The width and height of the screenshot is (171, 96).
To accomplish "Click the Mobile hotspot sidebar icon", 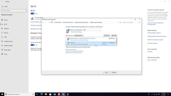I will click(2, 46).
